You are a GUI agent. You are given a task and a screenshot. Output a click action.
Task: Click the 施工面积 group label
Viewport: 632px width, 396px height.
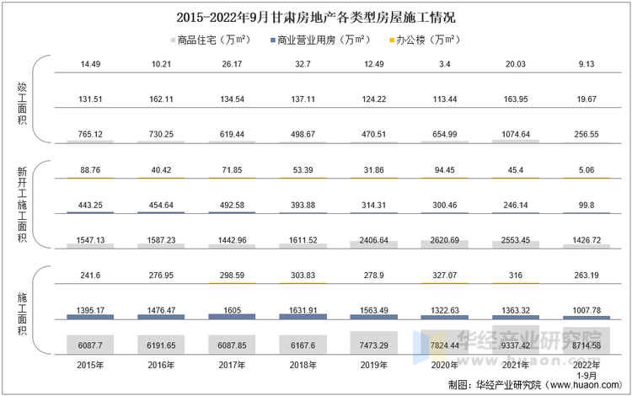coord(22,314)
